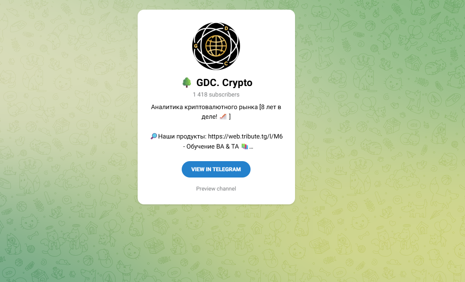The image size is (465, 282).
Task: Click the GDC channel avatar logo
Action: 216,46
